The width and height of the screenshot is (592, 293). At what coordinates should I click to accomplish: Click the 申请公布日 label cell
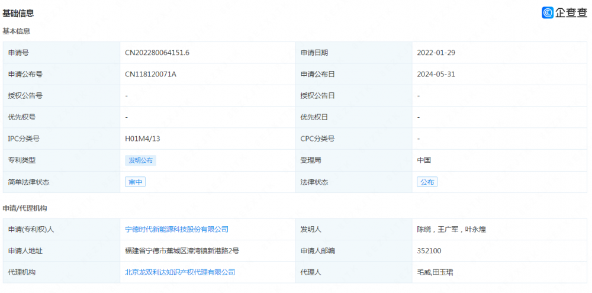(354, 75)
